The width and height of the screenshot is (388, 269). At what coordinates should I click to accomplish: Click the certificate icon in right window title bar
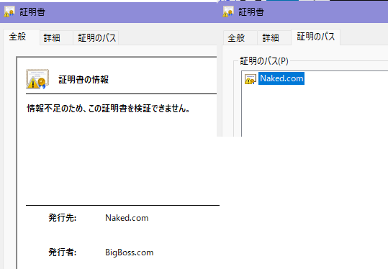[228, 12]
